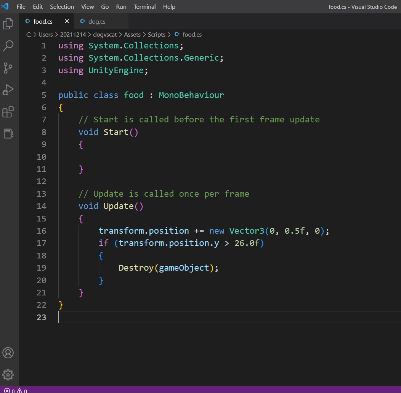
Task: Click the C# icon in the breadcrumb
Action: (177, 34)
